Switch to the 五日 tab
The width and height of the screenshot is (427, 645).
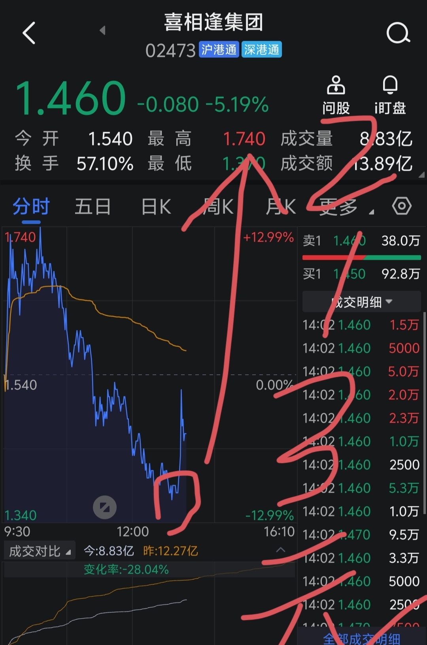93,206
